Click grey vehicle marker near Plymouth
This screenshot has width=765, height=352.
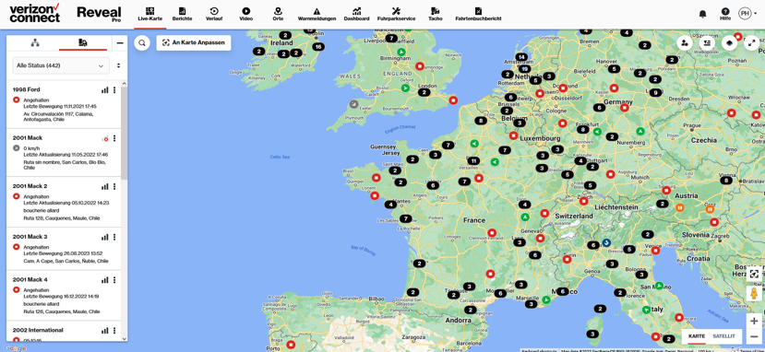tap(354, 104)
